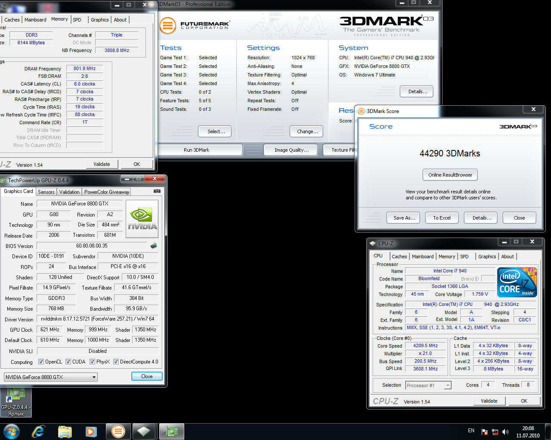Click the Action Center flag tray icon
The height and width of the screenshot is (440, 551).
(x=485, y=432)
